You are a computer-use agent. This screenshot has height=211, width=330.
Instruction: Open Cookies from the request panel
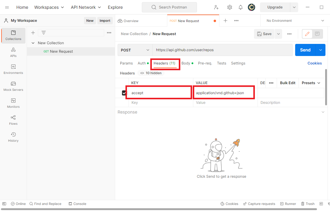tap(315, 63)
